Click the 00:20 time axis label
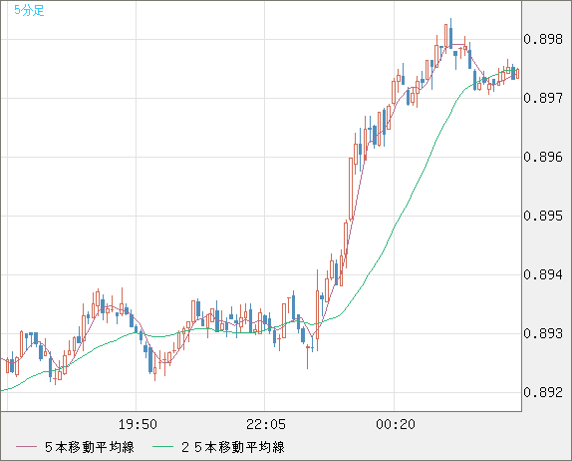This screenshot has width=572, height=461. tap(396, 424)
